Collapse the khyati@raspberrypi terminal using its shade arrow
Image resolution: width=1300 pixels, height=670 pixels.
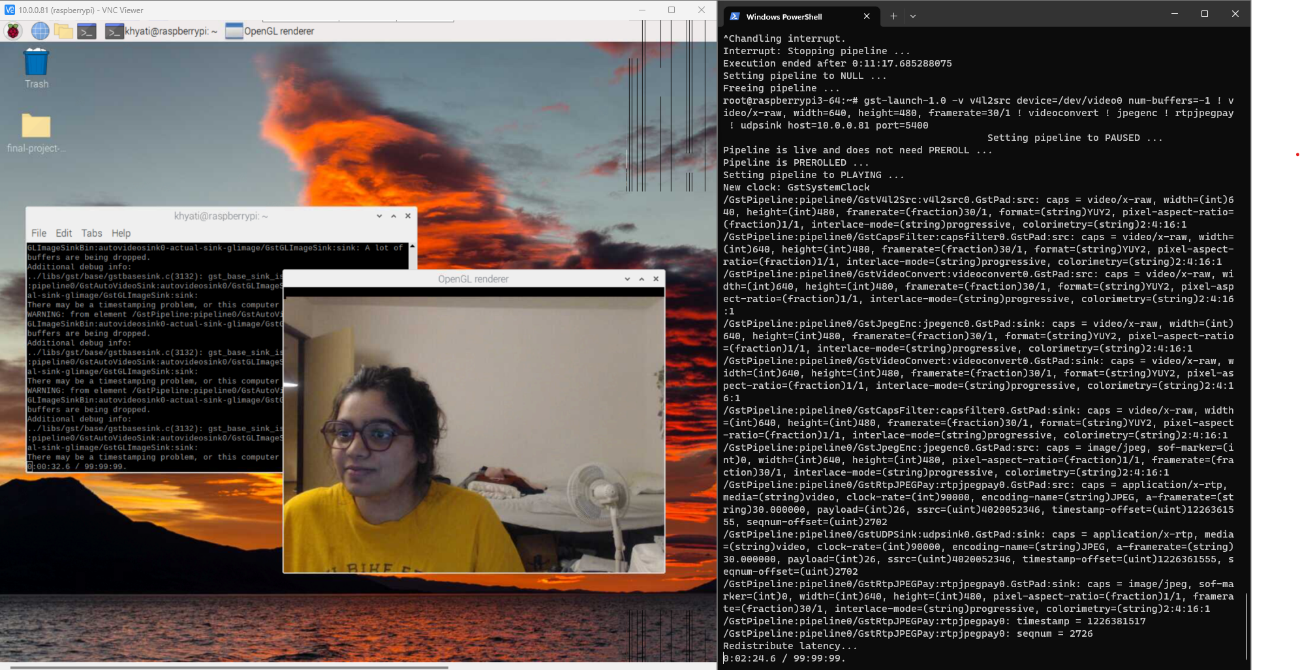click(x=379, y=215)
